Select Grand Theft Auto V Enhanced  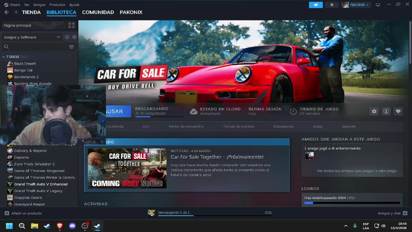41,184
